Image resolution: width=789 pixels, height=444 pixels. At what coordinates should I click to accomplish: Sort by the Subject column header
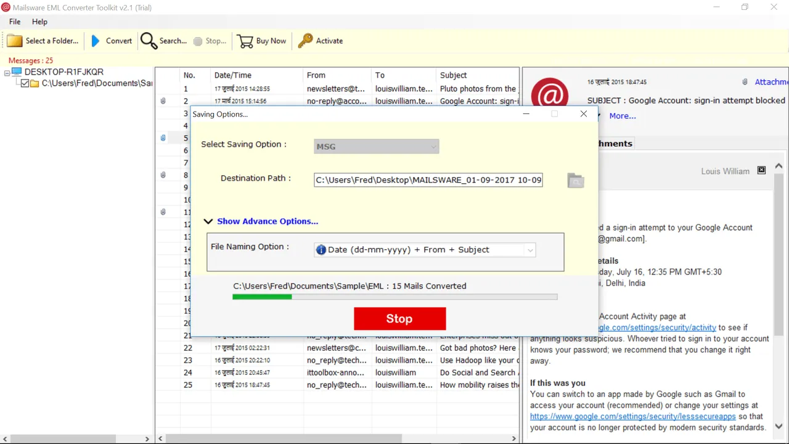[x=477, y=75]
